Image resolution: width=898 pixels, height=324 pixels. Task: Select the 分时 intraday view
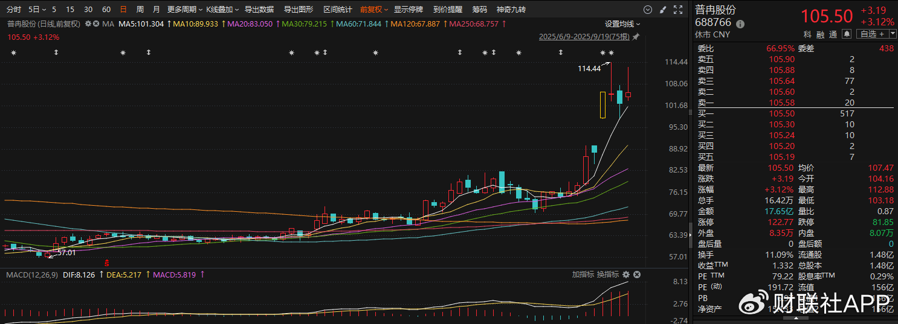tap(13, 10)
